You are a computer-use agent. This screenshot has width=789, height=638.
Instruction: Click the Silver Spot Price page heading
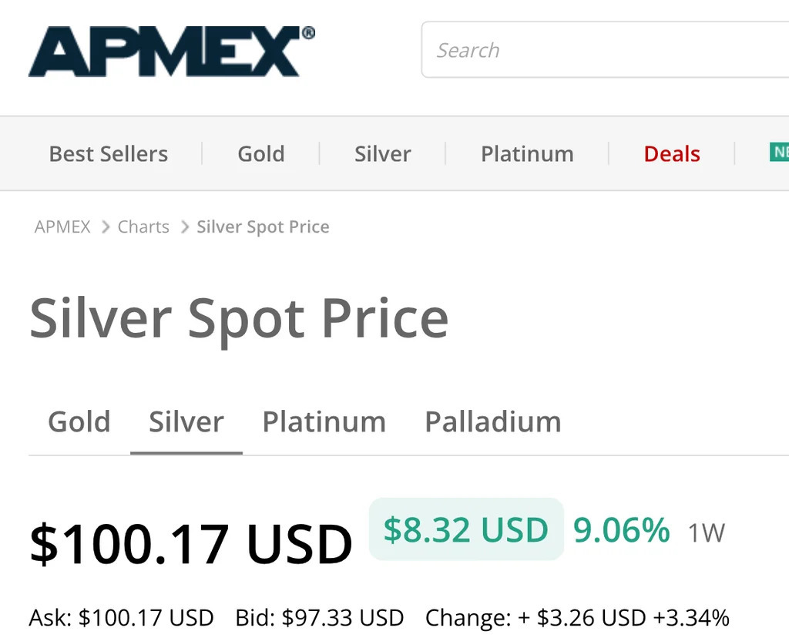tap(239, 317)
